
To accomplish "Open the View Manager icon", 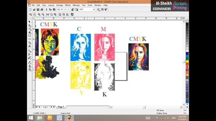I will [x=72, y=14].
